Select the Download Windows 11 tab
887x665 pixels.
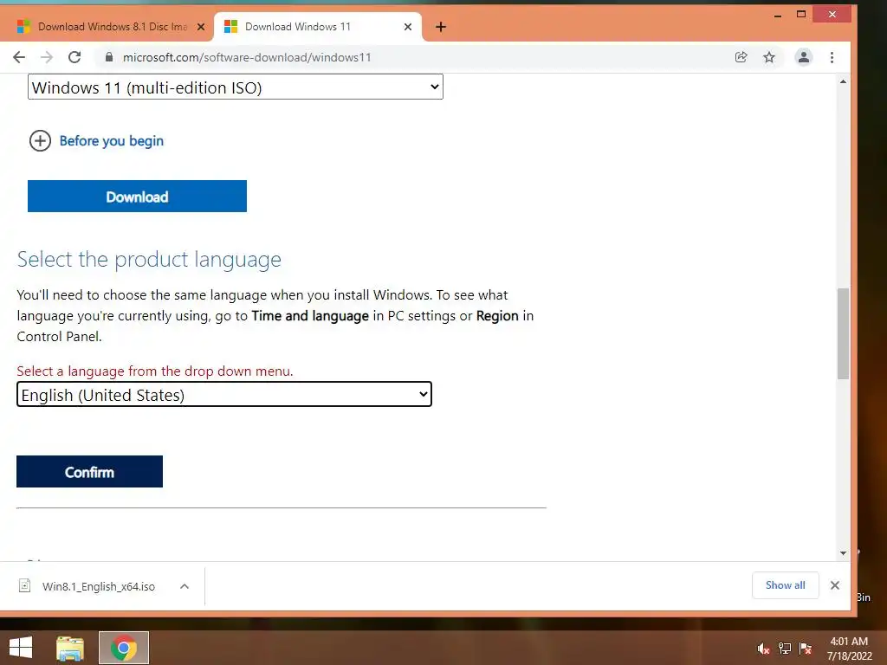pos(318,27)
